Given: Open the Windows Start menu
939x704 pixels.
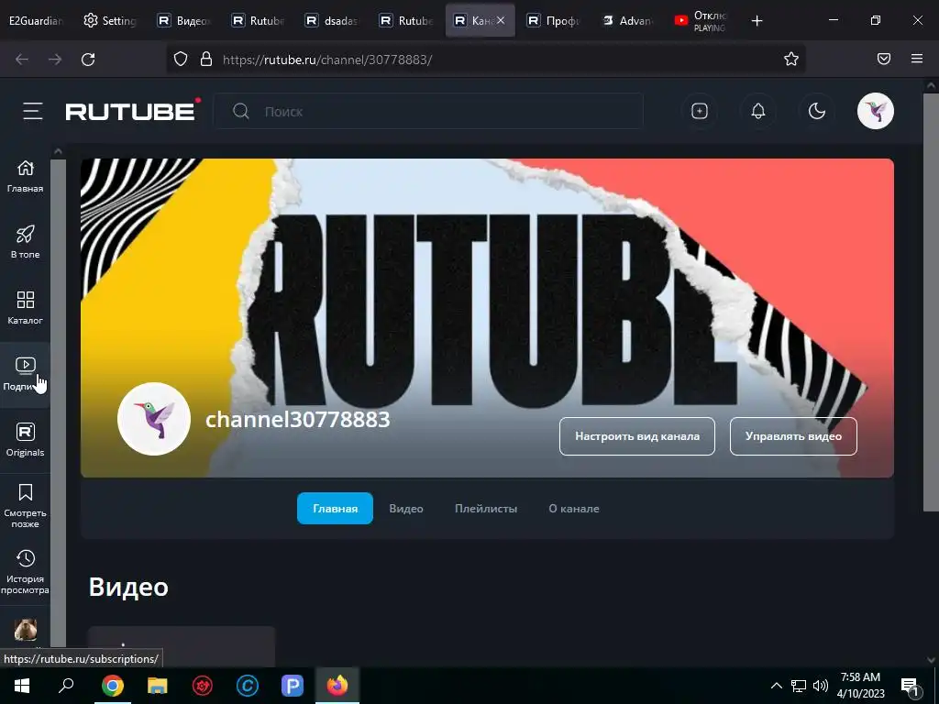Looking at the screenshot, I should click(x=22, y=686).
